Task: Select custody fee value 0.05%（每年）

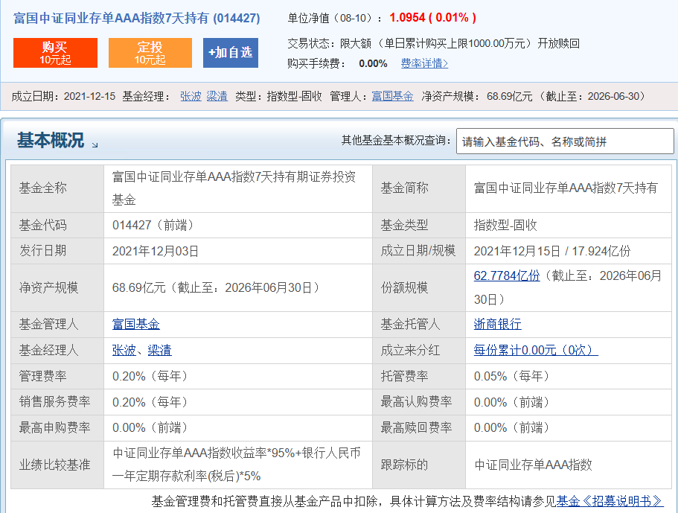Action: pos(511,376)
